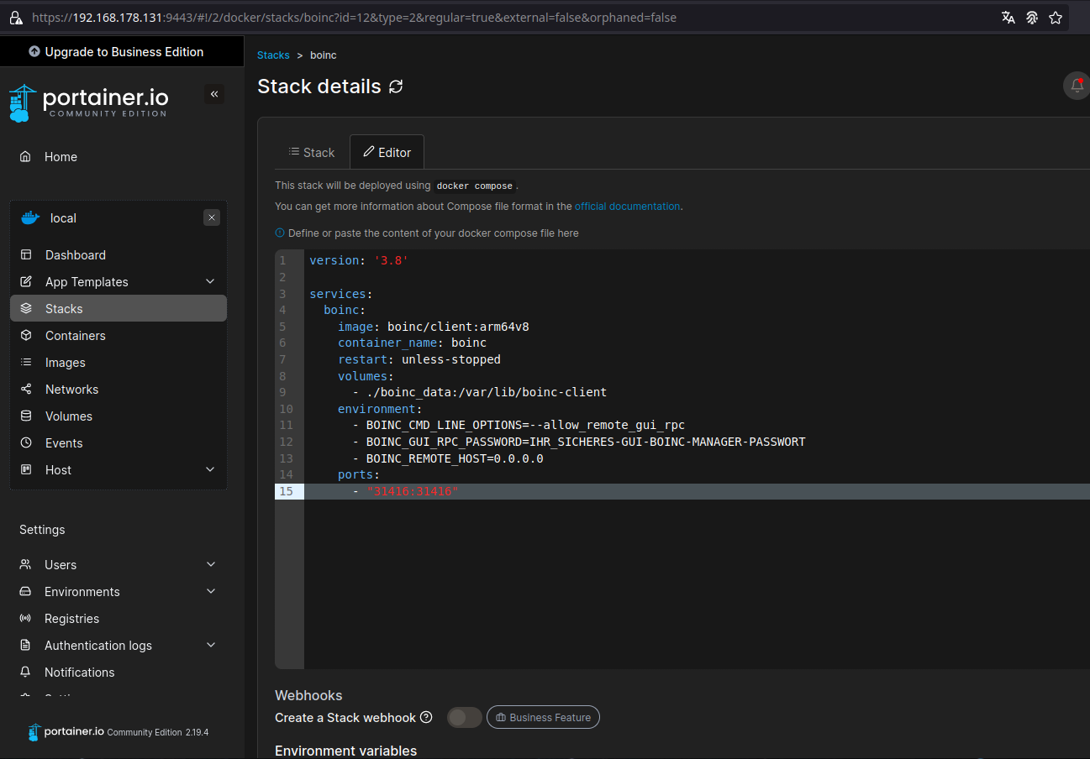Viewport: 1090px width, 759px height.
Task: Click Upgrade to Business Edition banner
Action: click(x=116, y=52)
